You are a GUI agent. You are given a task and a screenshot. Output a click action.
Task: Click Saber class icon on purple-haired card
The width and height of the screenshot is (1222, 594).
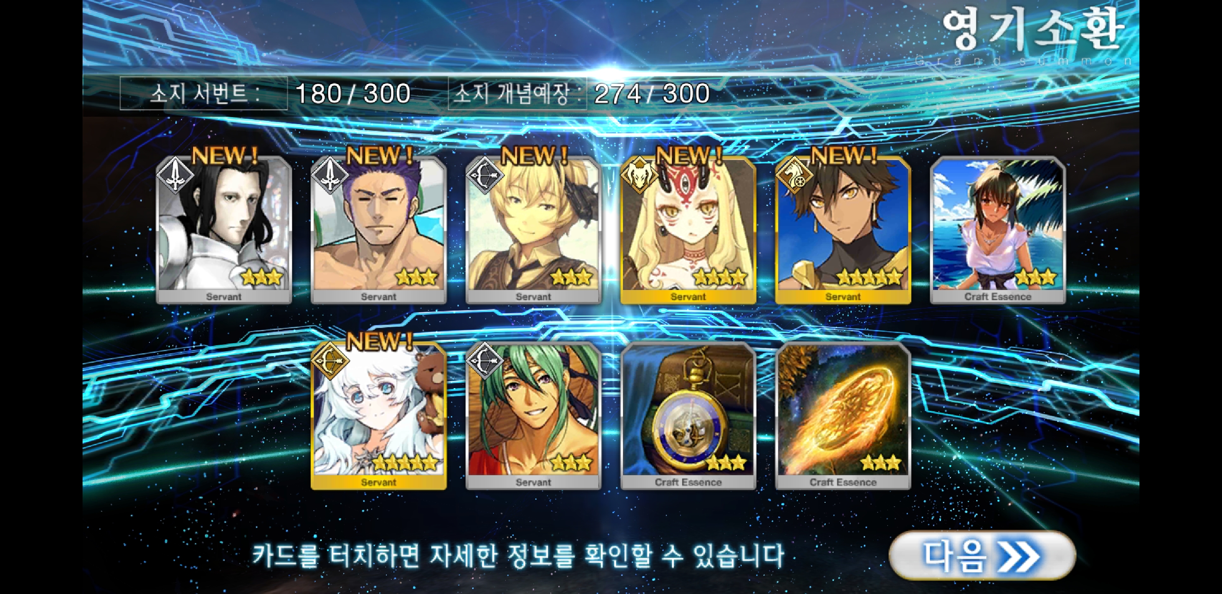[x=330, y=175]
